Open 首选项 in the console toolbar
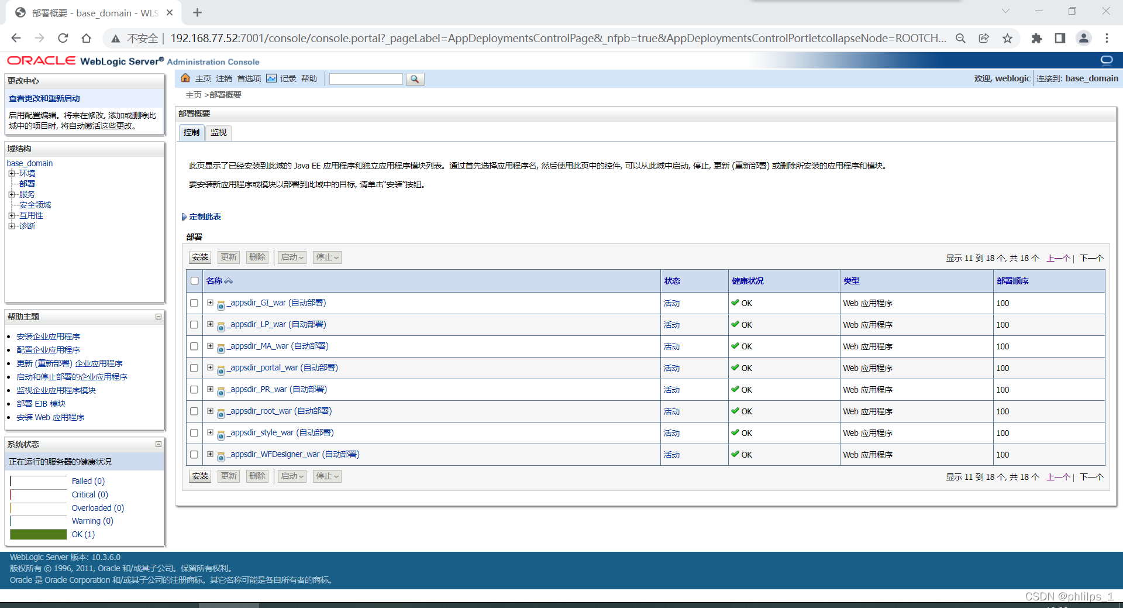The height and width of the screenshot is (608, 1123). point(249,78)
